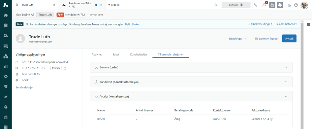This screenshot has height=129, width=312.
Task: Click the Ny sak button
Action: tap(289, 39)
